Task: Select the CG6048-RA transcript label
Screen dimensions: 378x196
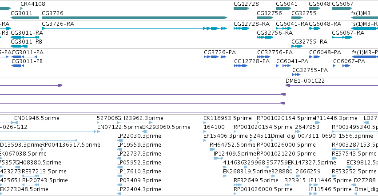Action: click(325, 24)
